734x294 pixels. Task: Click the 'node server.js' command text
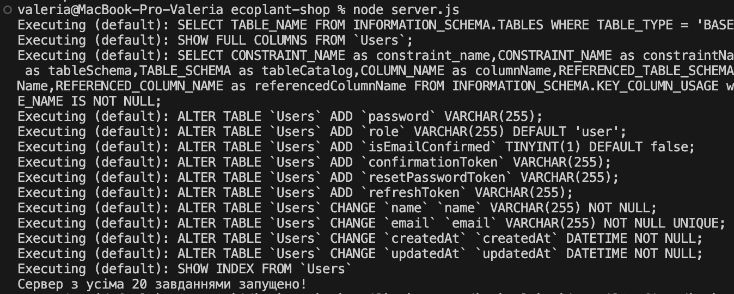[x=406, y=10]
